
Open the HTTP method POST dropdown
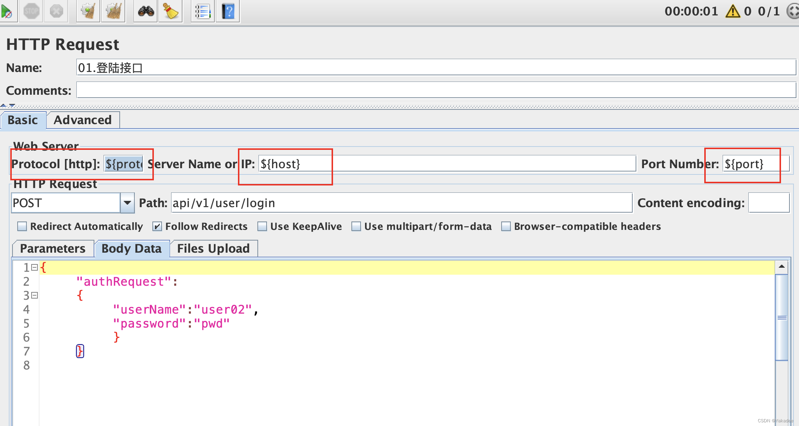127,203
